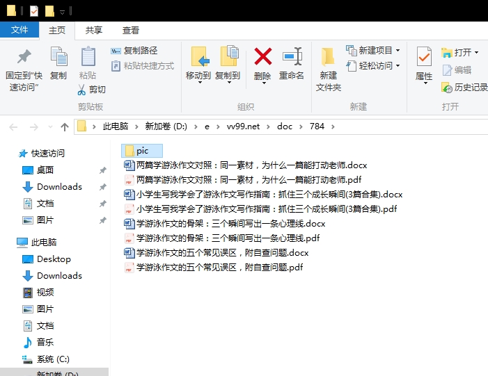The image size is (488, 376).
Task: Open 桌面 under Quick access
Action: [38, 170]
